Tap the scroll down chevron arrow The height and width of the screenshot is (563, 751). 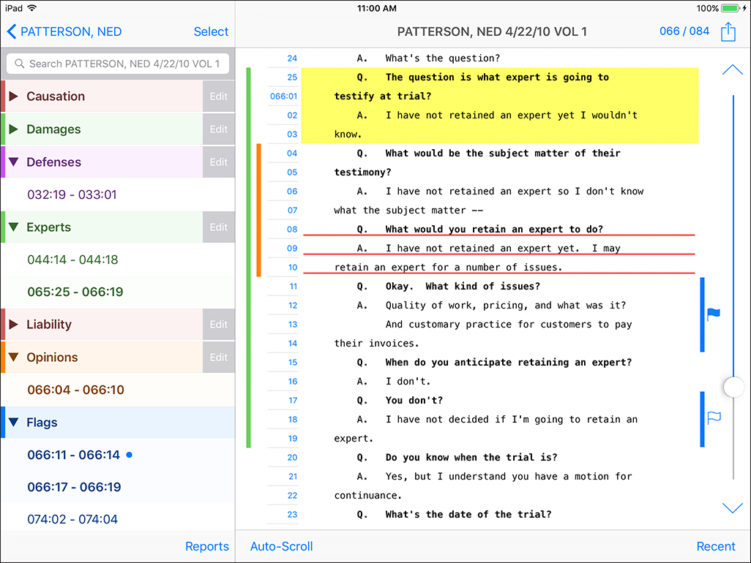[732, 508]
